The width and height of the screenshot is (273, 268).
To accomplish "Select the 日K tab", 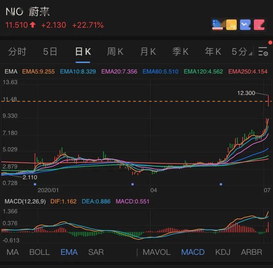I will 83,51.
